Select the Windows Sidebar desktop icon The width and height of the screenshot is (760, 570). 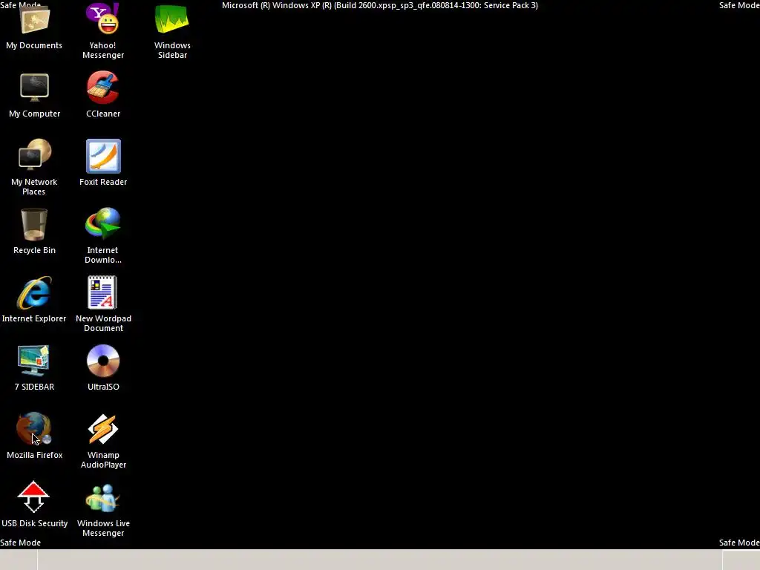point(171,19)
